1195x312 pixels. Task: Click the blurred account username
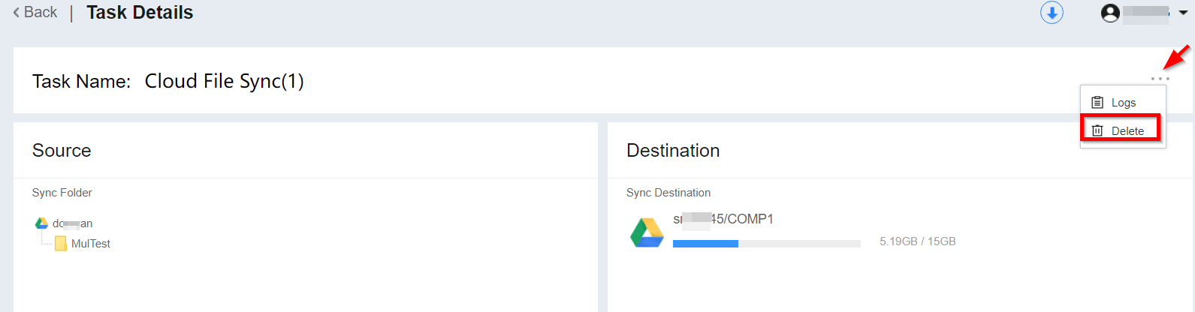(x=1146, y=13)
